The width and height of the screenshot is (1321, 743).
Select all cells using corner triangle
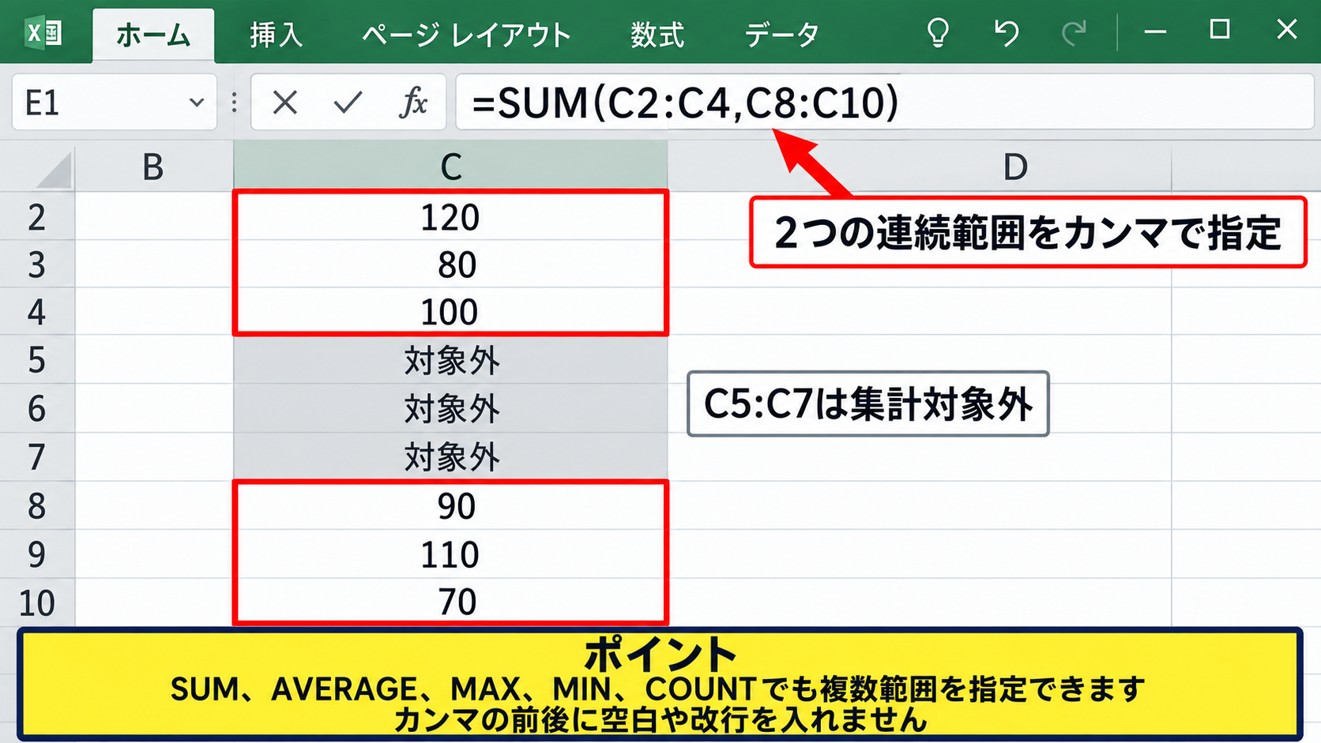(55, 170)
